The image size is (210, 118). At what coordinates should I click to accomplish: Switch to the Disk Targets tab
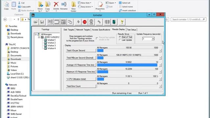point(69,30)
